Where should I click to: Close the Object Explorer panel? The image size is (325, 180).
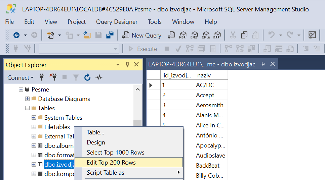pos(136,64)
